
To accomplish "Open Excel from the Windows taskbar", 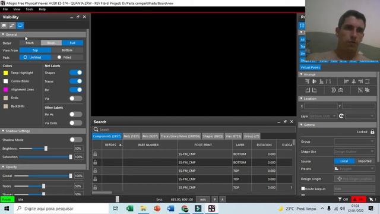I will [129, 209].
